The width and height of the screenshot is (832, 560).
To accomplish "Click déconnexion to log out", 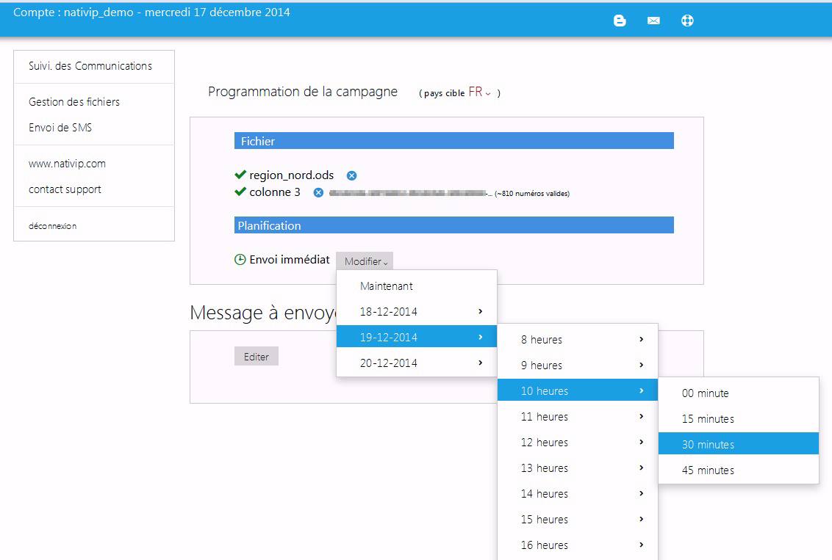I will tap(52, 226).
